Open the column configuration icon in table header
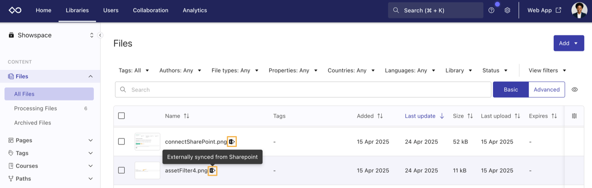This screenshot has width=592, height=188. [x=574, y=116]
